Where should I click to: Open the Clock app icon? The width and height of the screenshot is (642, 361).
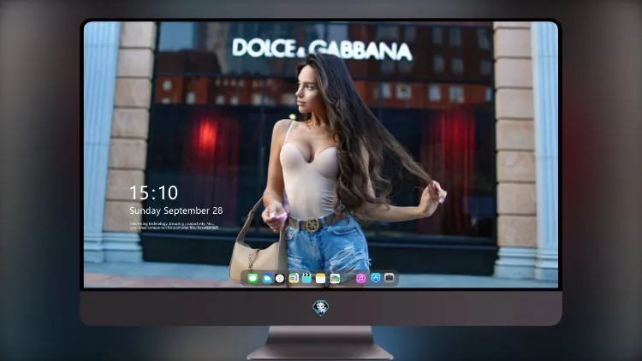(x=280, y=279)
